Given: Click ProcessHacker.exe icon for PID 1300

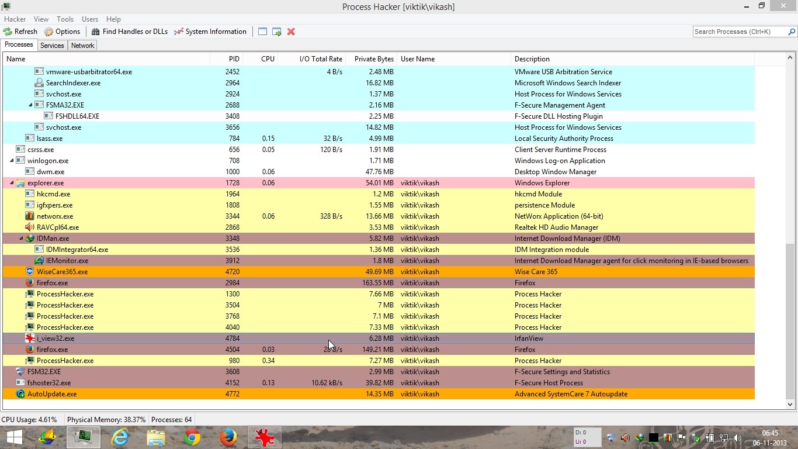Looking at the screenshot, I should point(30,294).
